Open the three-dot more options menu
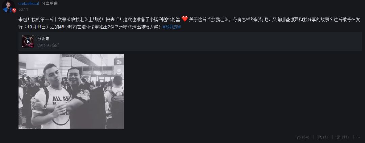The width and height of the screenshot is (365, 143). point(358,137)
